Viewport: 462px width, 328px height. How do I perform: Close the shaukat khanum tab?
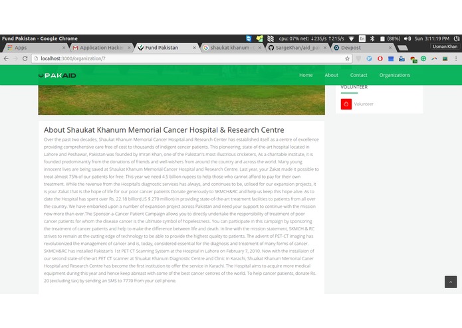point(259,48)
